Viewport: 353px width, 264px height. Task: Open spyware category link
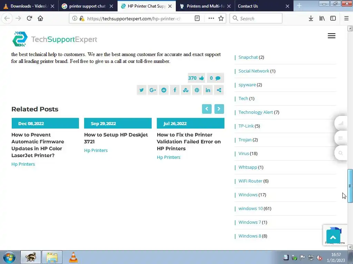247,85
